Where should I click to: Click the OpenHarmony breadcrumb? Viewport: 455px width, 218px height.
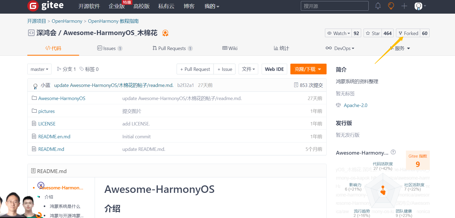coord(67,21)
